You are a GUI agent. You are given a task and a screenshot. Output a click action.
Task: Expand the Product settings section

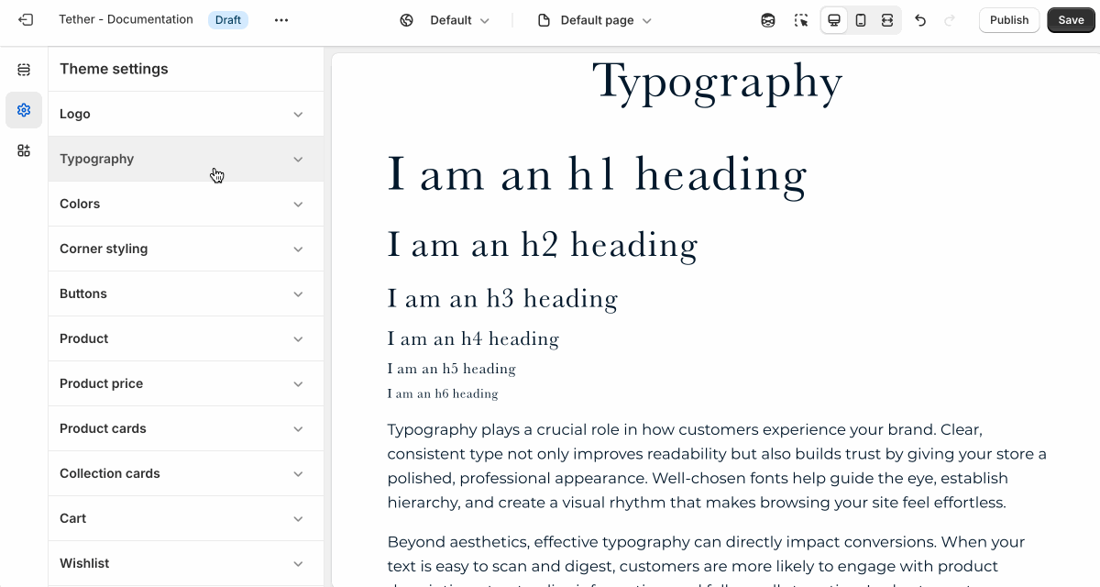(x=186, y=338)
